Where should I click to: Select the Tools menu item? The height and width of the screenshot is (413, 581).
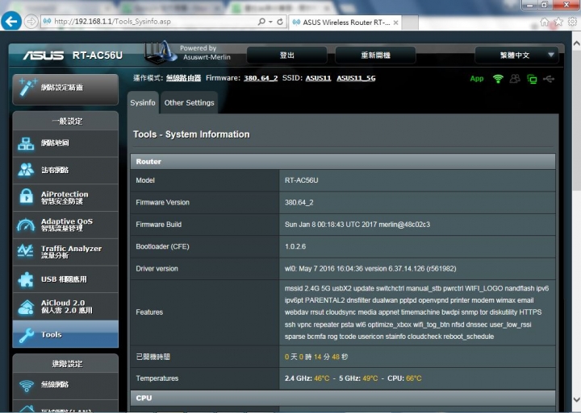click(65, 334)
